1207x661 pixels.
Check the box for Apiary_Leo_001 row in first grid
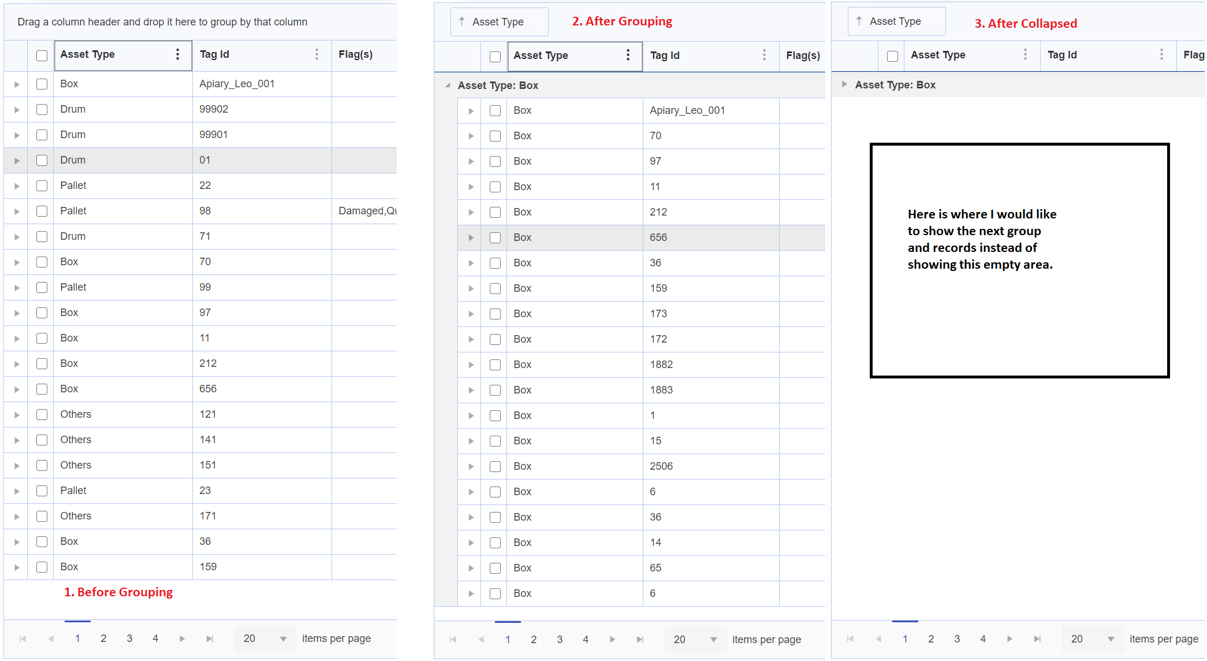[x=42, y=84]
